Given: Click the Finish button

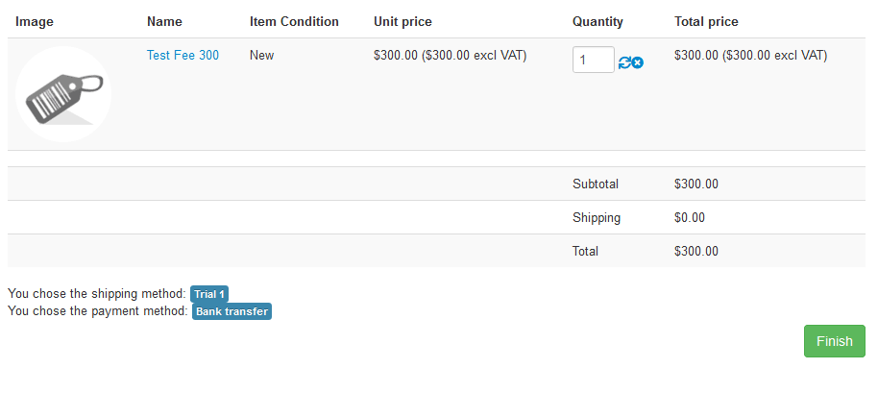Looking at the screenshot, I should [x=834, y=341].
